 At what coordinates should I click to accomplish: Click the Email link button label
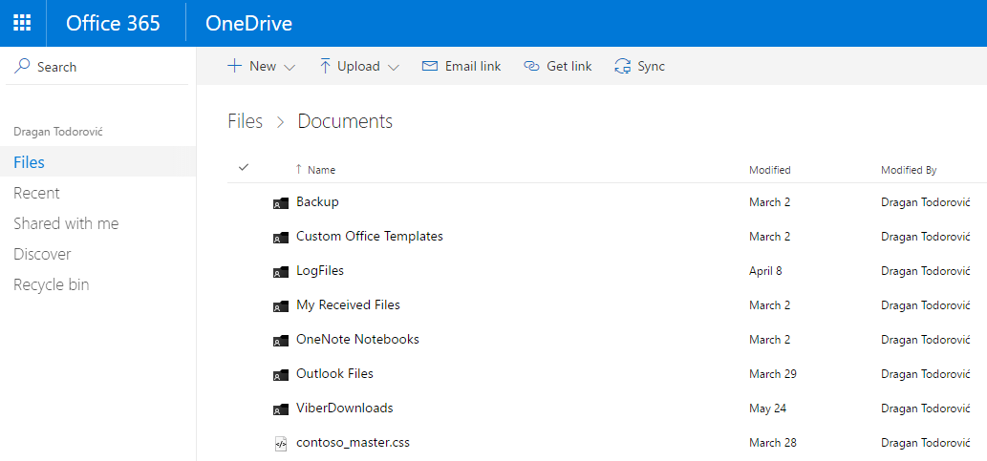[x=473, y=66]
